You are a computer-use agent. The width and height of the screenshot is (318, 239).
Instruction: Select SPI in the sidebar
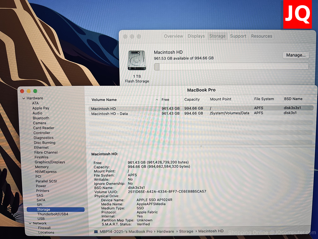[x=39, y=205]
